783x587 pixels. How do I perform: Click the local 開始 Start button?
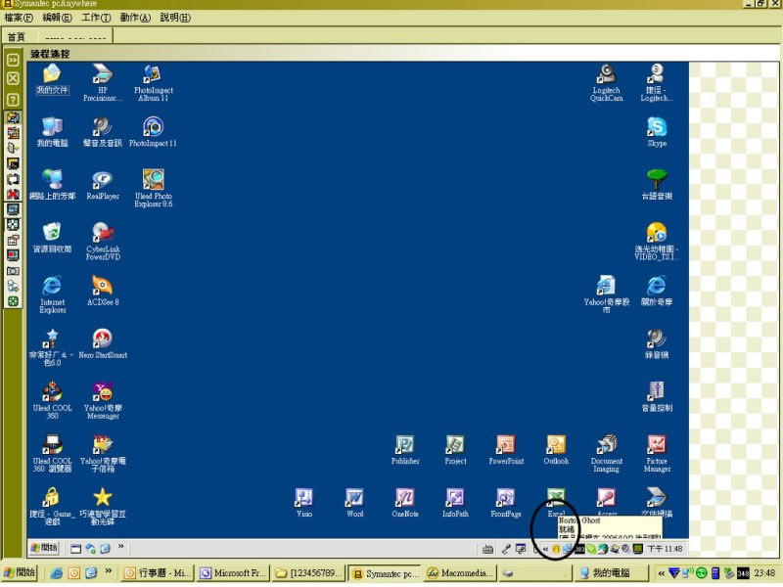tap(20, 572)
